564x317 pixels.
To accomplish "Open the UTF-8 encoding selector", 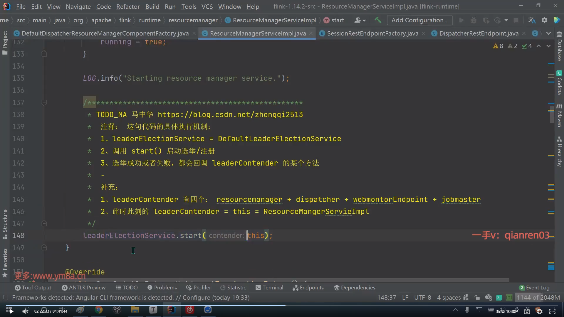I will pyautogui.click(x=422, y=298).
